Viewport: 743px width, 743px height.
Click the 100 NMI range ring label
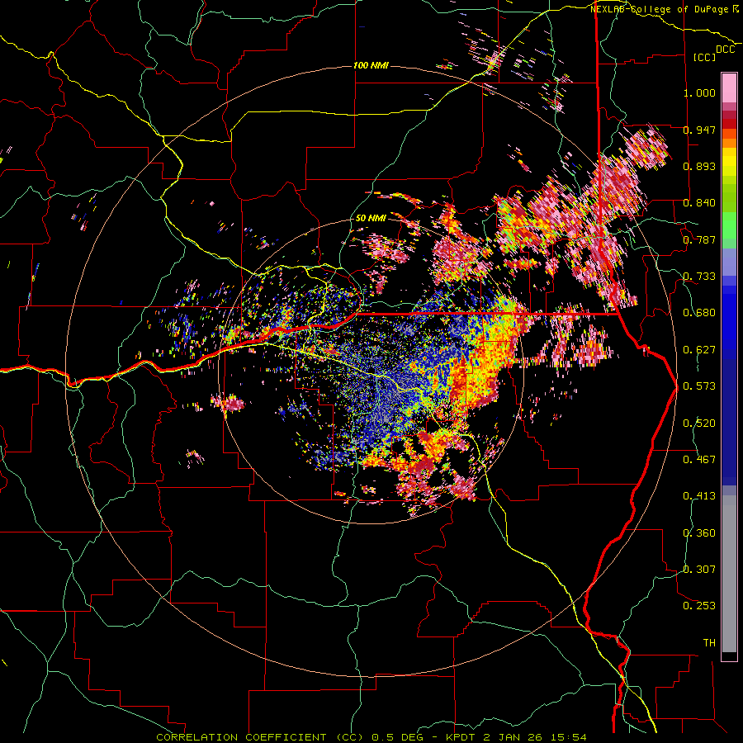point(371,65)
